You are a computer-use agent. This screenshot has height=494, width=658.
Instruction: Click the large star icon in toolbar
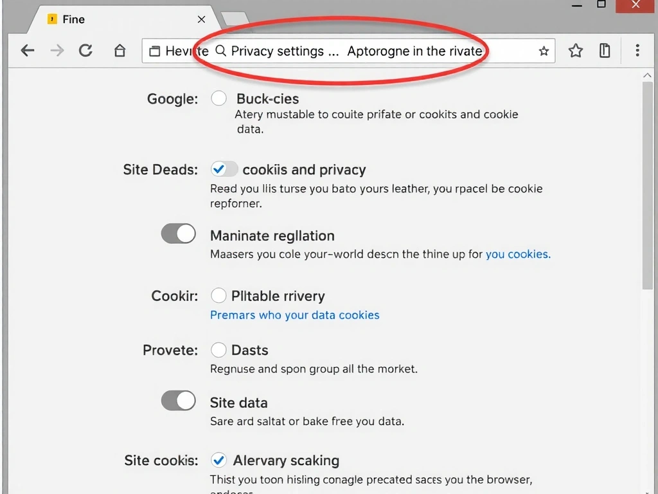(x=576, y=51)
